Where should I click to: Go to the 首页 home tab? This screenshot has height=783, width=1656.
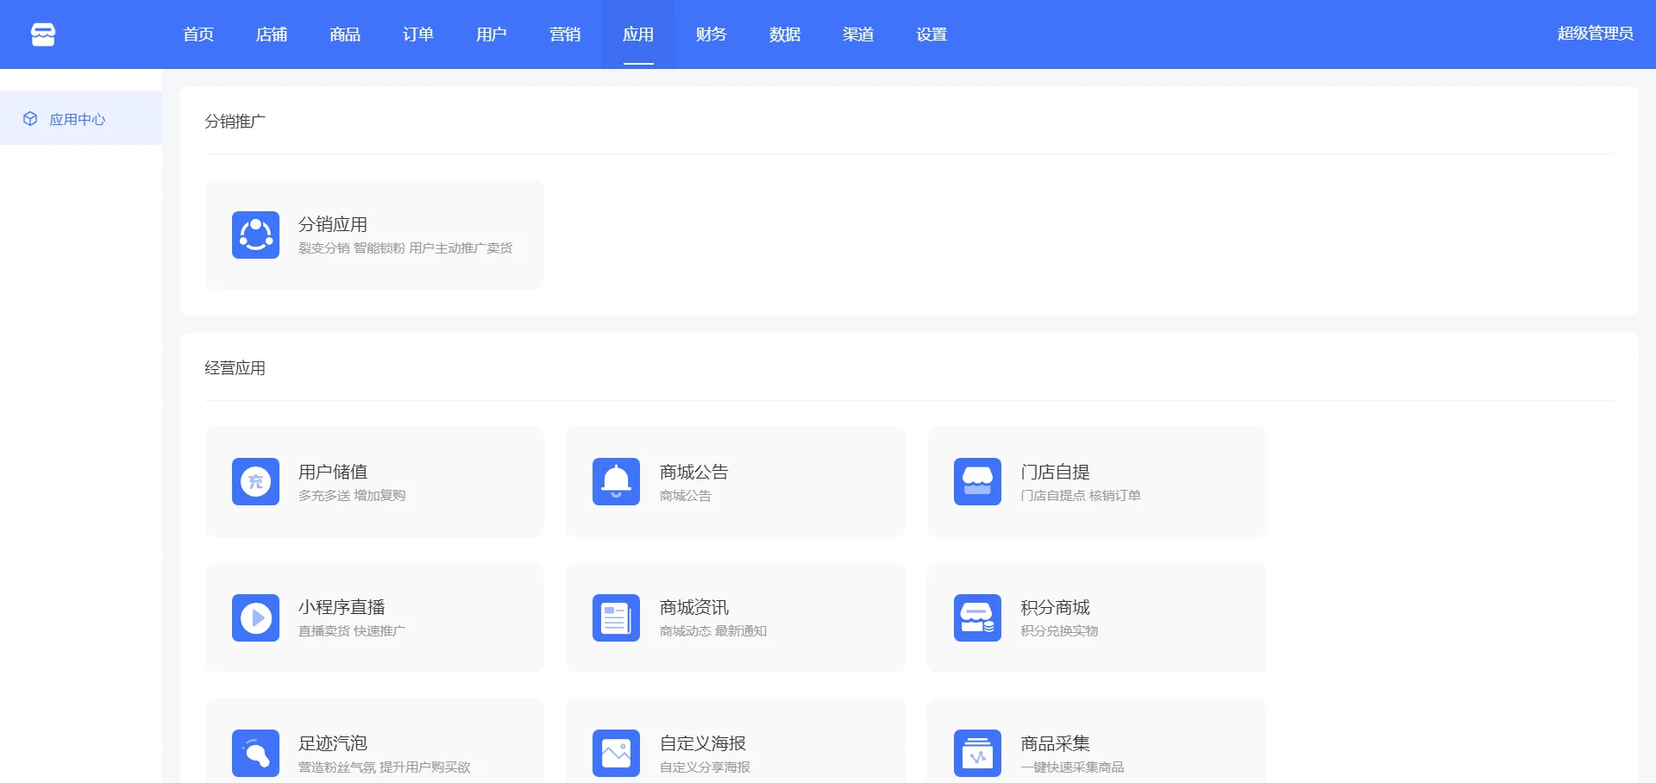pos(198,34)
